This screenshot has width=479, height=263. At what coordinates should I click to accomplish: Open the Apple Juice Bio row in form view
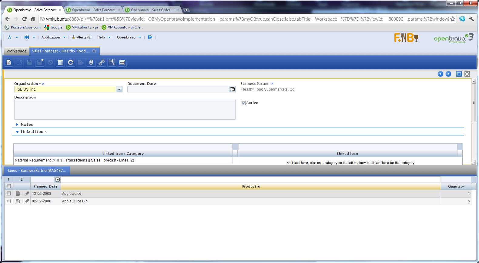coord(18,201)
